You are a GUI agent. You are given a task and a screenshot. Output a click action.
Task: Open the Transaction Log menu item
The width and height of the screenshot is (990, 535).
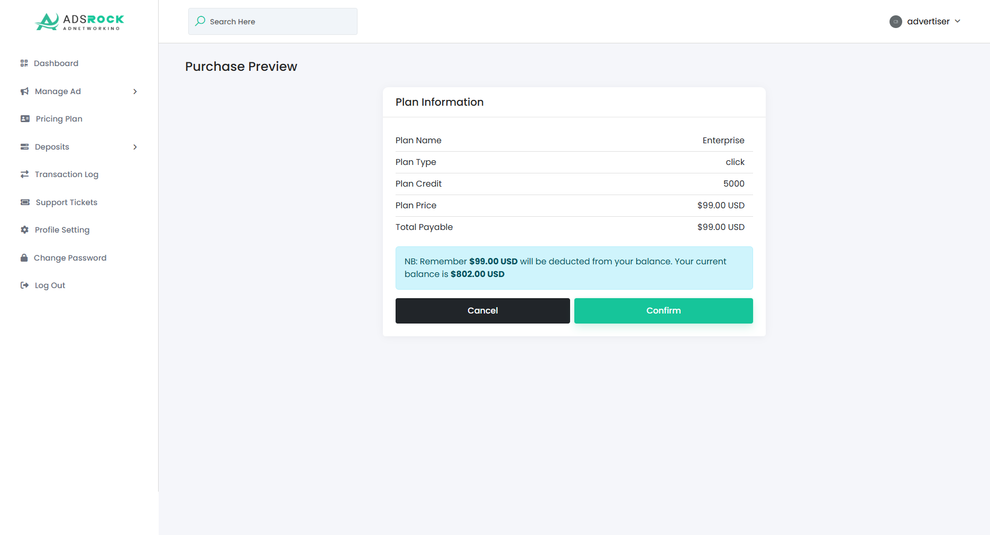[67, 174]
